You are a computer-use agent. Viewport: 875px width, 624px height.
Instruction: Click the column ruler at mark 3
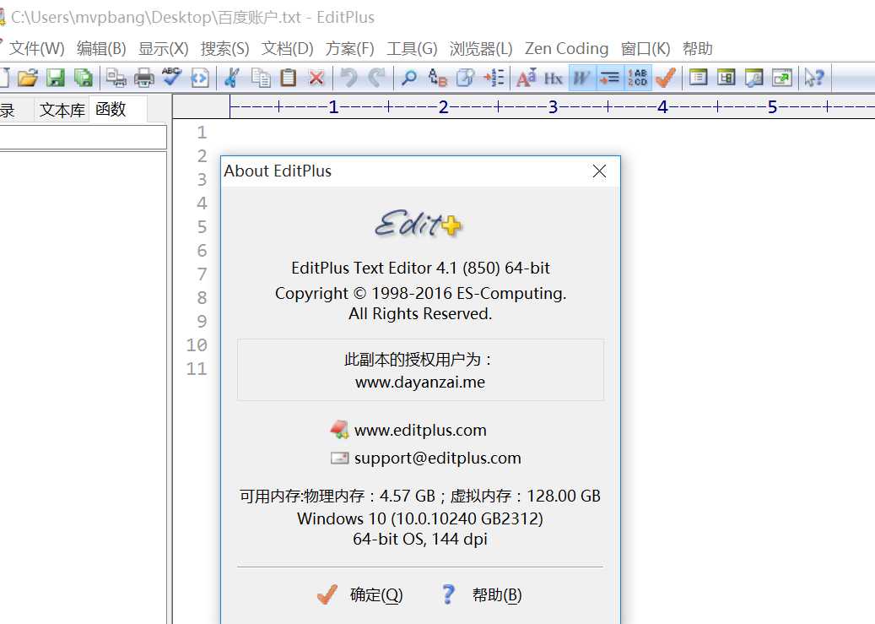(553, 106)
